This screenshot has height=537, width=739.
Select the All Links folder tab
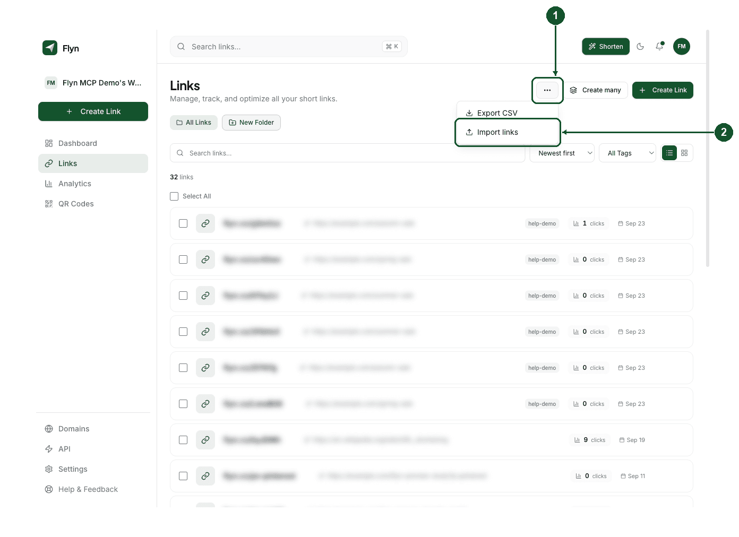click(x=194, y=123)
